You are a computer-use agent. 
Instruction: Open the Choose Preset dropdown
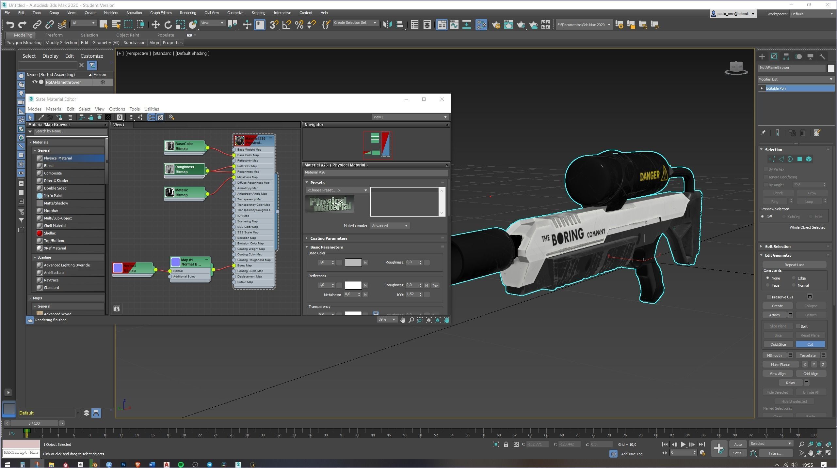[x=337, y=190]
